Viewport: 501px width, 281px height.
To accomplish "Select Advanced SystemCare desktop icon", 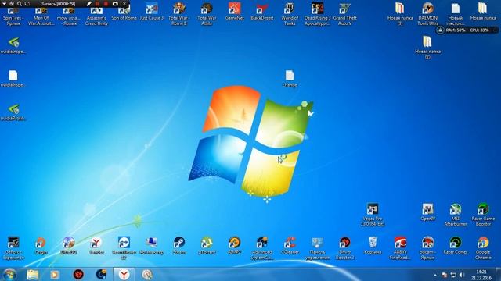I will (262, 248).
